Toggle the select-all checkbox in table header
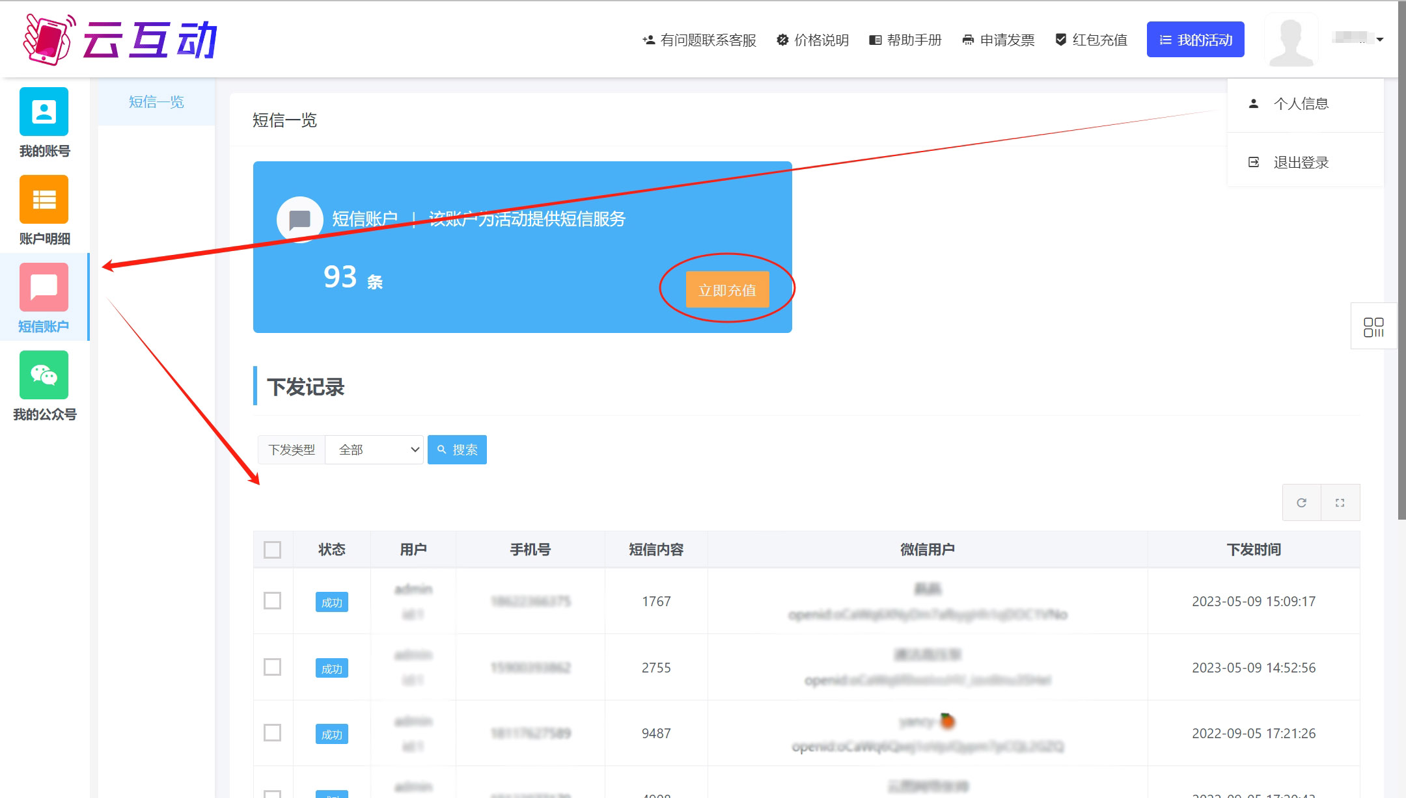This screenshot has height=798, width=1406. point(272,550)
